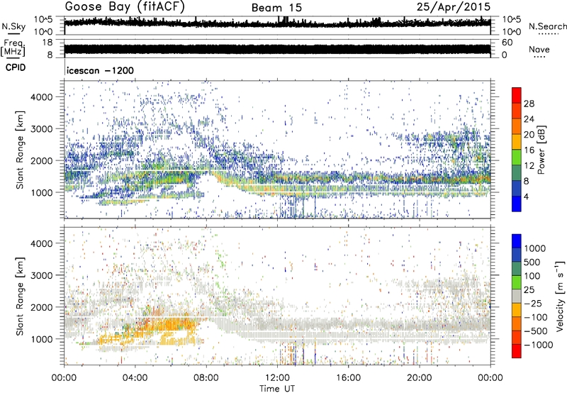Click the 'Velocity [m s-1]' label
567x393 pixels.
(560, 296)
